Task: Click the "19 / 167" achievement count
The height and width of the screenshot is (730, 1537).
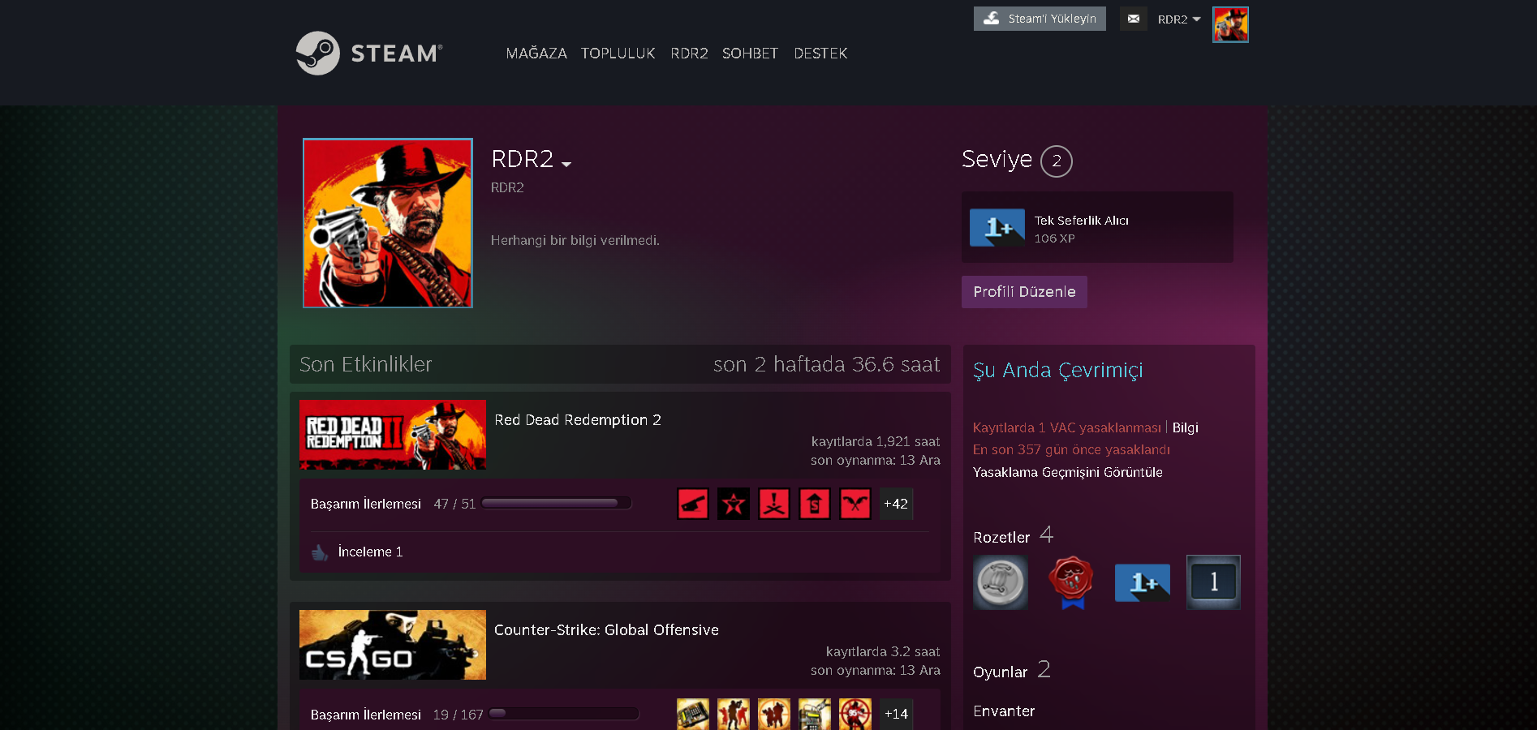Action: coord(458,715)
